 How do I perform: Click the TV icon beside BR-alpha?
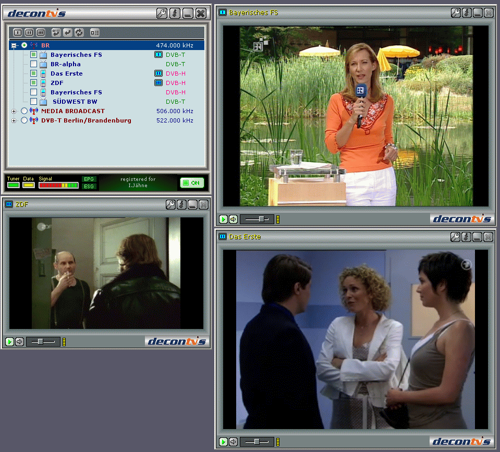coord(43,64)
